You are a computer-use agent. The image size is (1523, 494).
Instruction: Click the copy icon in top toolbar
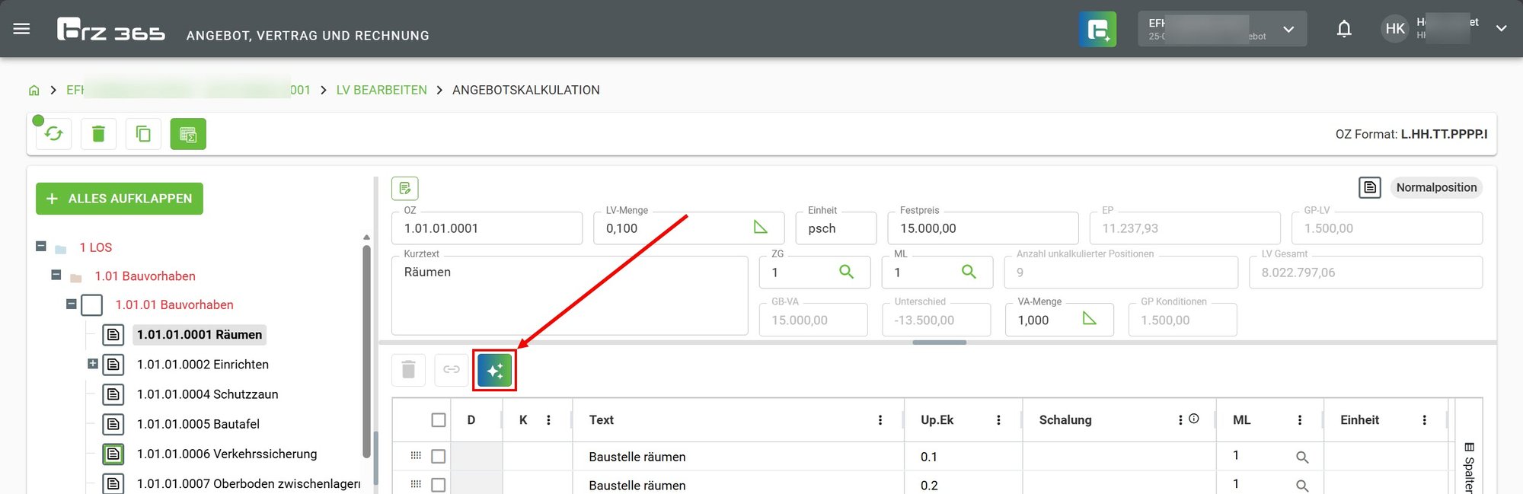pyautogui.click(x=143, y=134)
